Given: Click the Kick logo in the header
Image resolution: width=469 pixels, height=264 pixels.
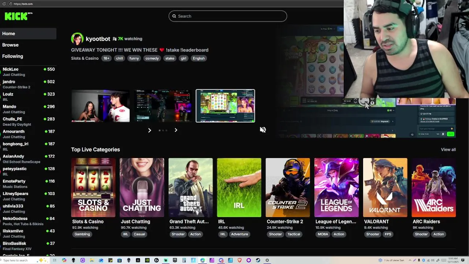Looking at the screenshot, I should (18, 16).
